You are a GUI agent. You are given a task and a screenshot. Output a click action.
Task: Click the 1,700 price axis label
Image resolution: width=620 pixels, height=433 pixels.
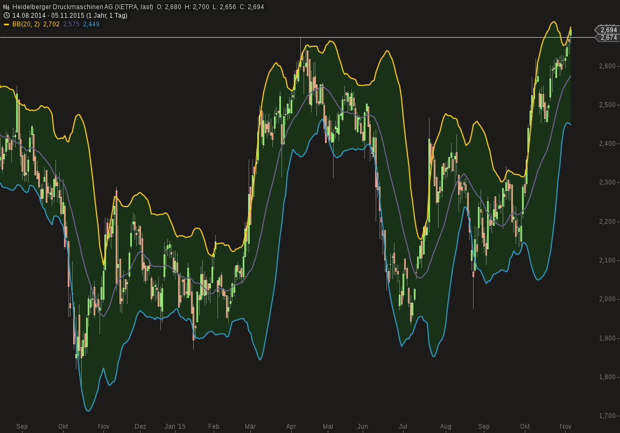(607, 415)
